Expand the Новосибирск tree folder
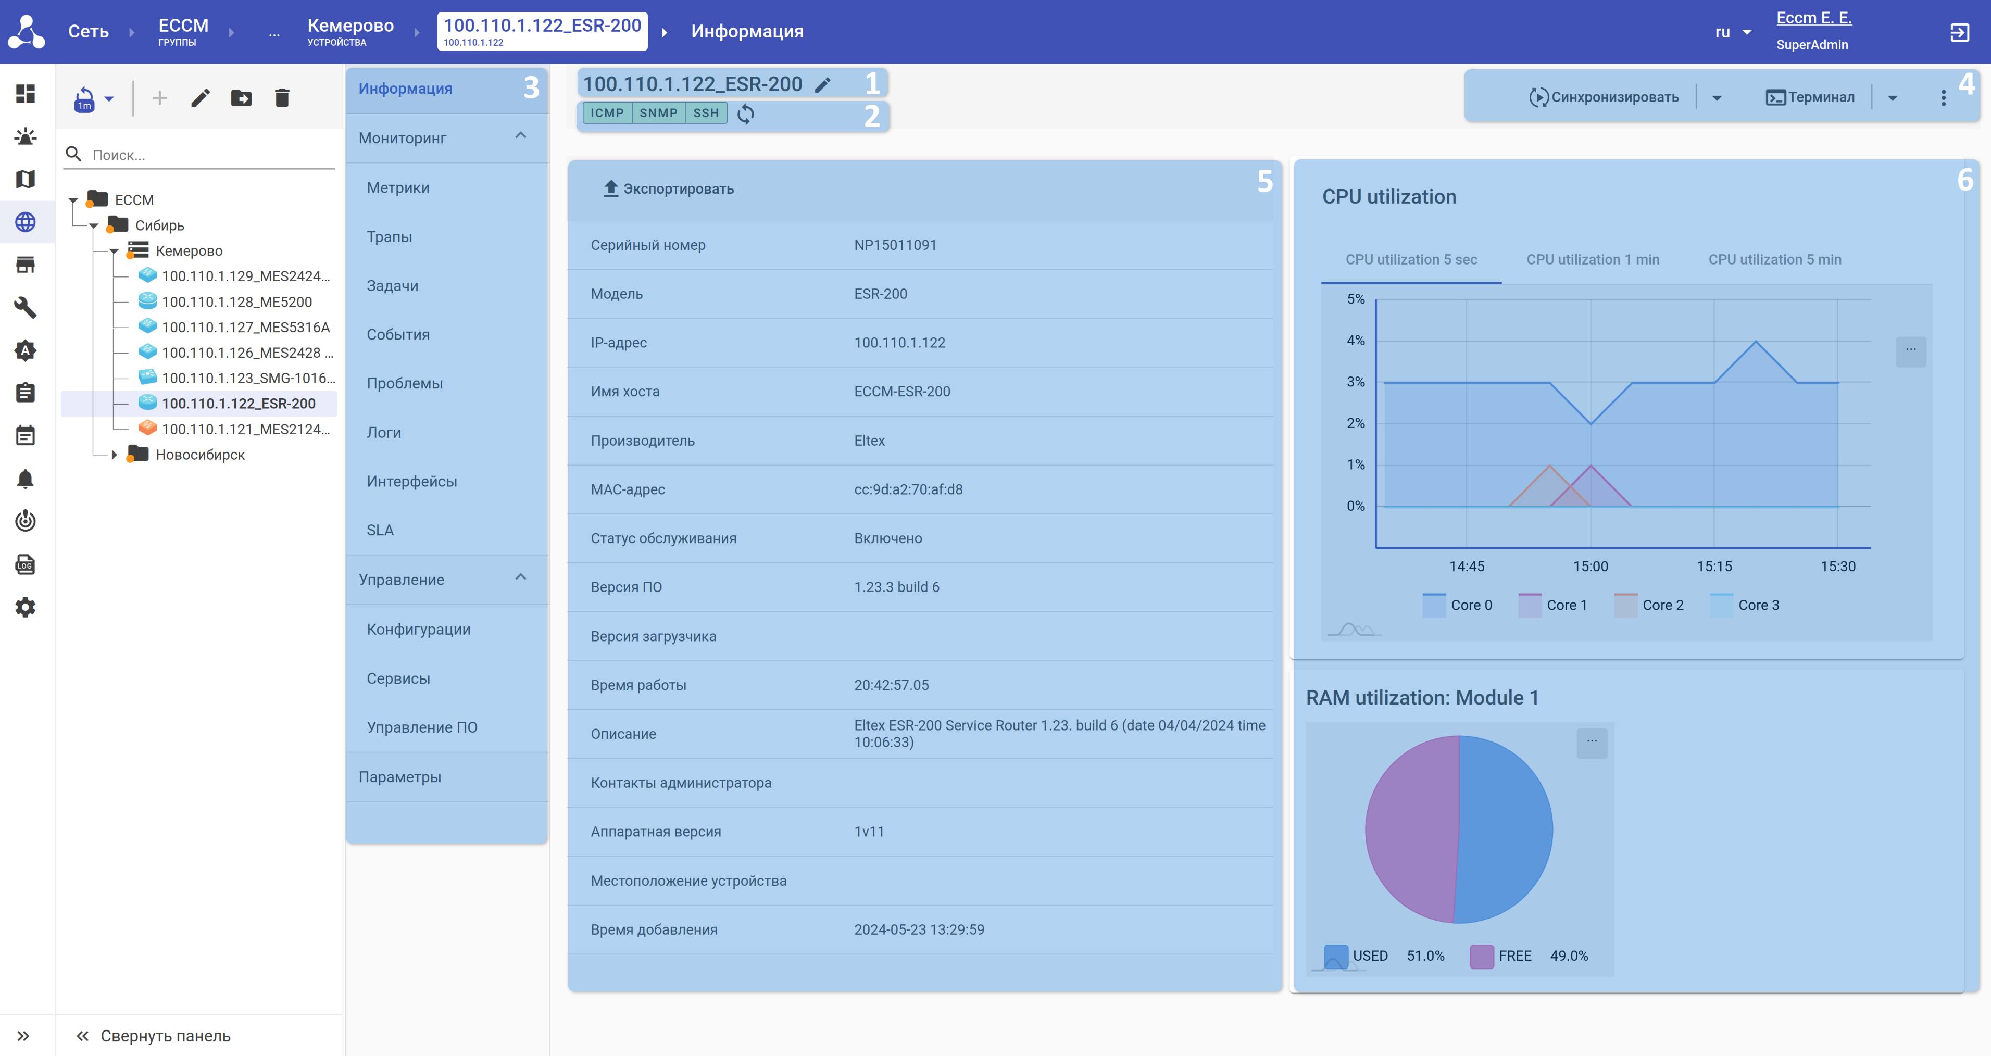 115,455
